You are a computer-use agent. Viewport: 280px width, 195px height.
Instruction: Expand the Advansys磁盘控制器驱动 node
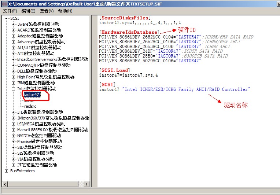(x=14, y=42)
